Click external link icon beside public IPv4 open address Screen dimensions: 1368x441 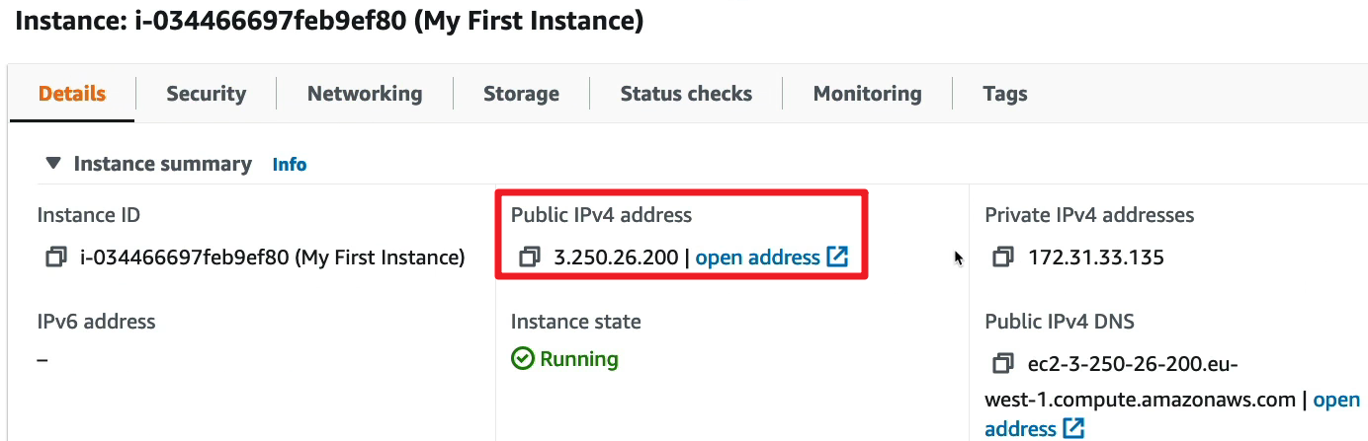pyautogui.click(x=837, y=257)
